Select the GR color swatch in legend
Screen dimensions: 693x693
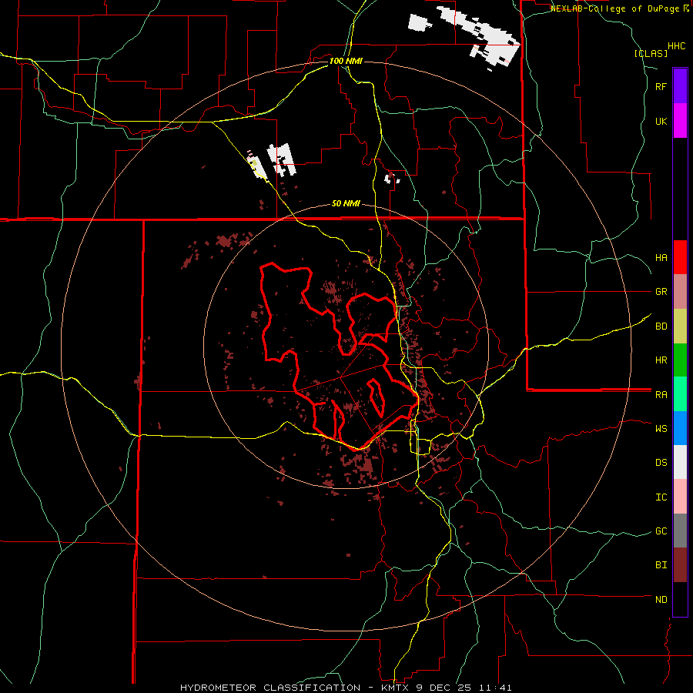coord(680,292)
